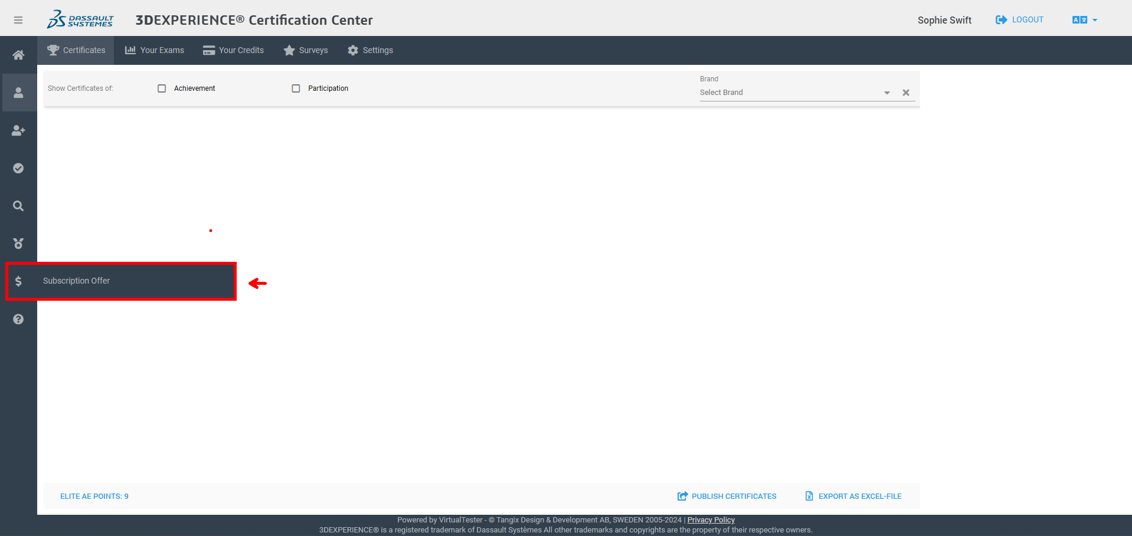Open the Surveys tab
Image resolution: width=1132 pixels, height=536 pixels.
pyautogui.click(x=306, y=50)
